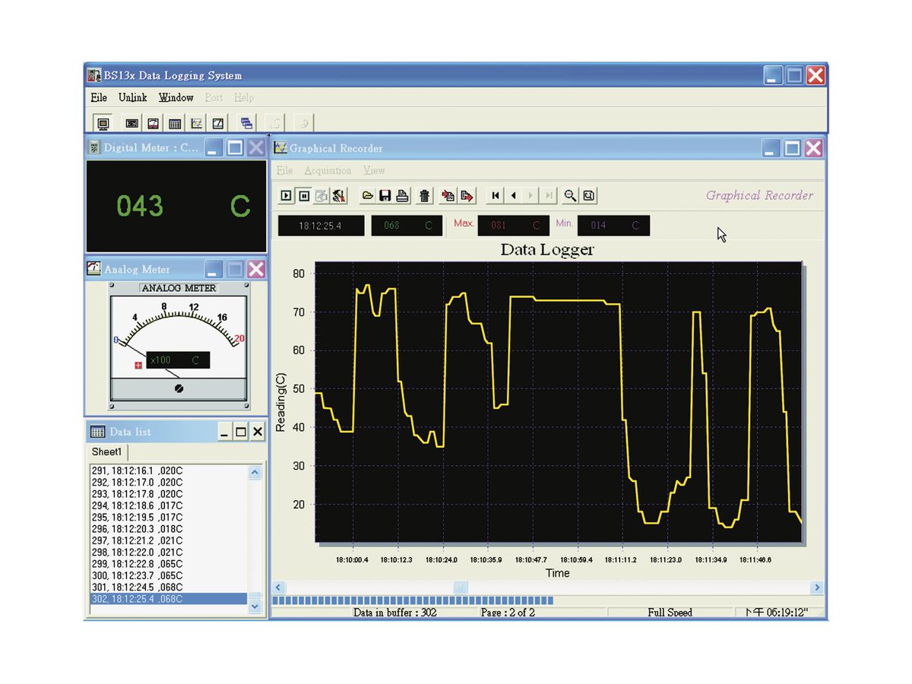Viewport: 912px width, 684px height.
Task: Click the Page : 2 of 2 status
Action: pyautogui.click(x=508, y=613)
